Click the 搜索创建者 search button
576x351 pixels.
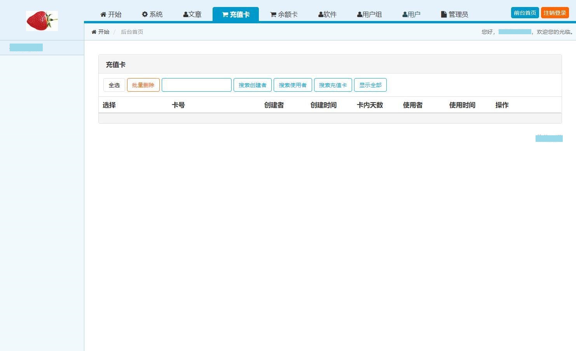(252, 85)
